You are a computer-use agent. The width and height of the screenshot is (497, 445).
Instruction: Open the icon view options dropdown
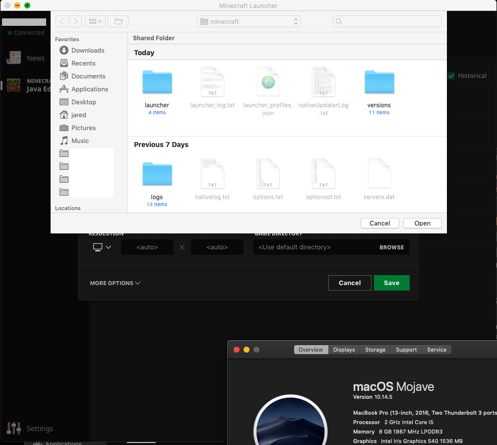pyautogui.click(x=95, y=21)
